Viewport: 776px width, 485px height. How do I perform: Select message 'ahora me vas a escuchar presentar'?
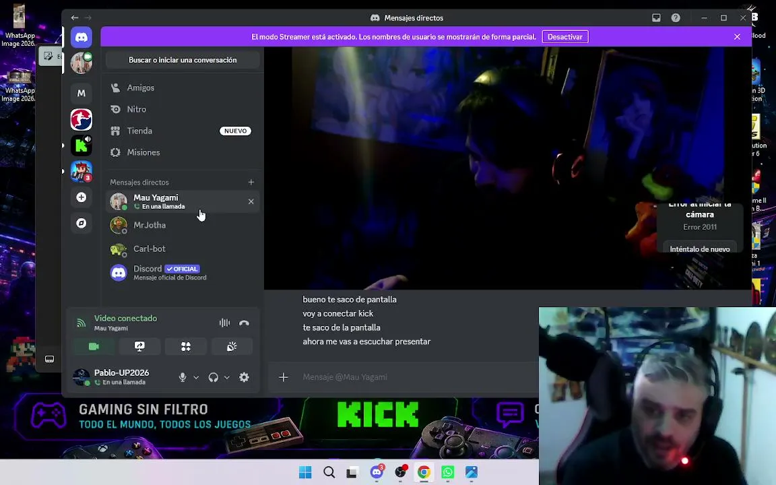click(366, 342)
